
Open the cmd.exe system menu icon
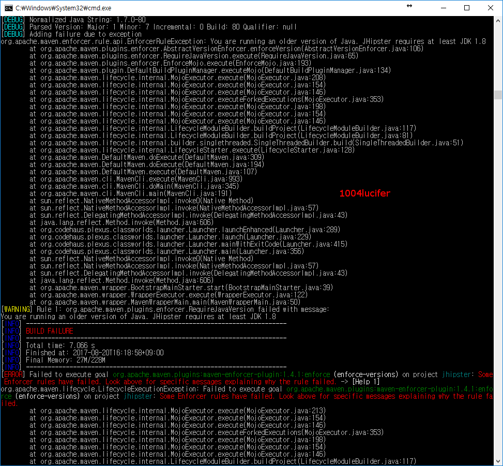coord(9,8)
